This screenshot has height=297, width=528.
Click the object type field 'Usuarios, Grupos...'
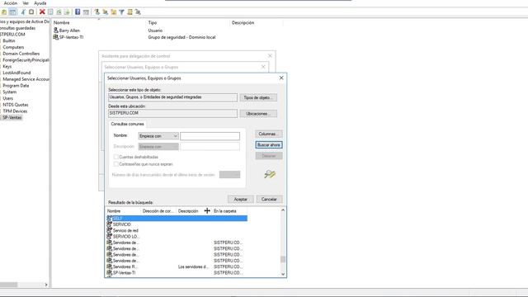(172, 97)
